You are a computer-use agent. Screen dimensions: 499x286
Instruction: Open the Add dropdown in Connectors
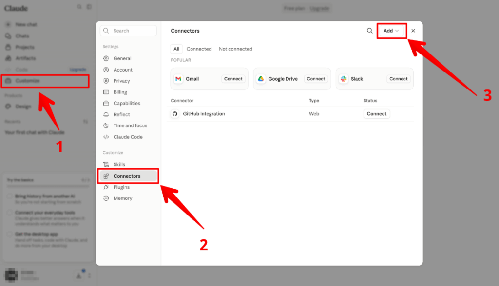point(391,31)
